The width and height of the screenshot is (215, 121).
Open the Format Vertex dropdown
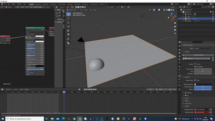203,64
